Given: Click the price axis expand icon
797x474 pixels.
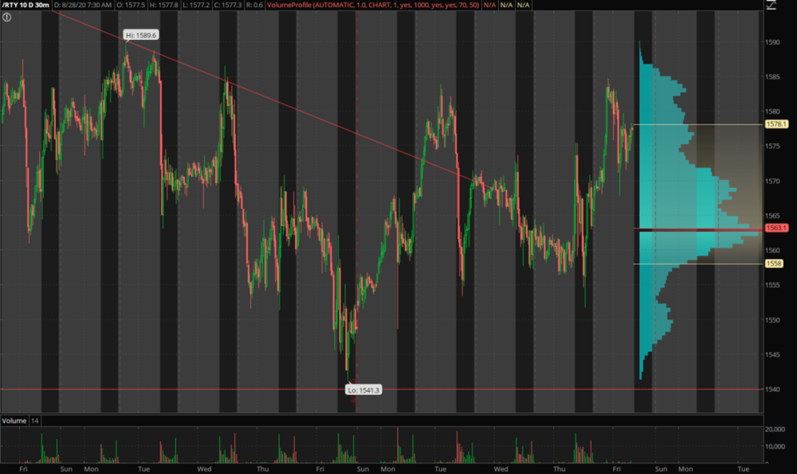Looking at the screenshot, I should 771,6.
